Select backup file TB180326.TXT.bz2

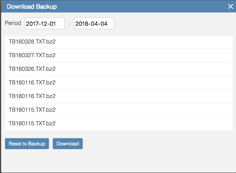[119, 69]
